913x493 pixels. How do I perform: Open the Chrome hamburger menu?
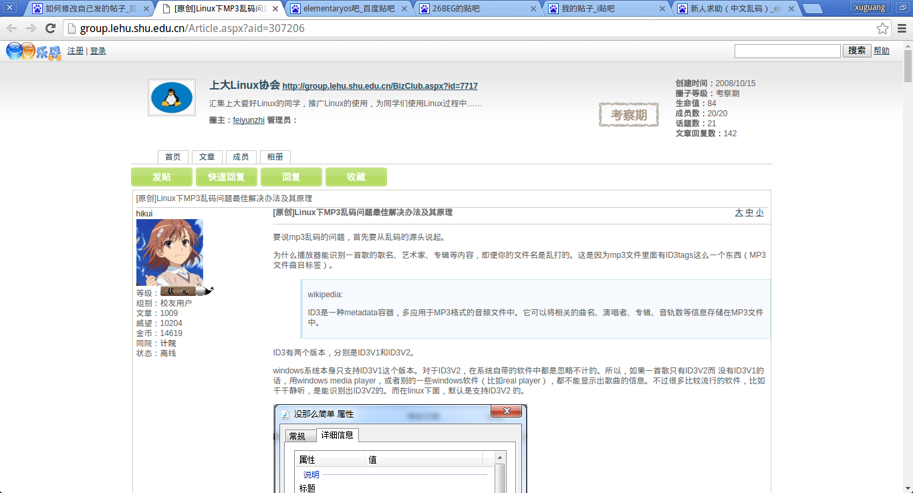tap(902, 28)
